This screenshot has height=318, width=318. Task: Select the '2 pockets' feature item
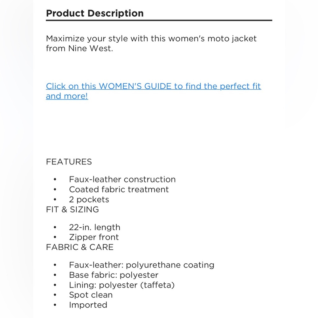click(x=89, y=200)
